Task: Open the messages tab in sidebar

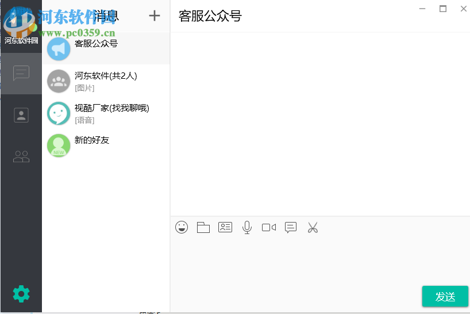Action: click(21, 73)
